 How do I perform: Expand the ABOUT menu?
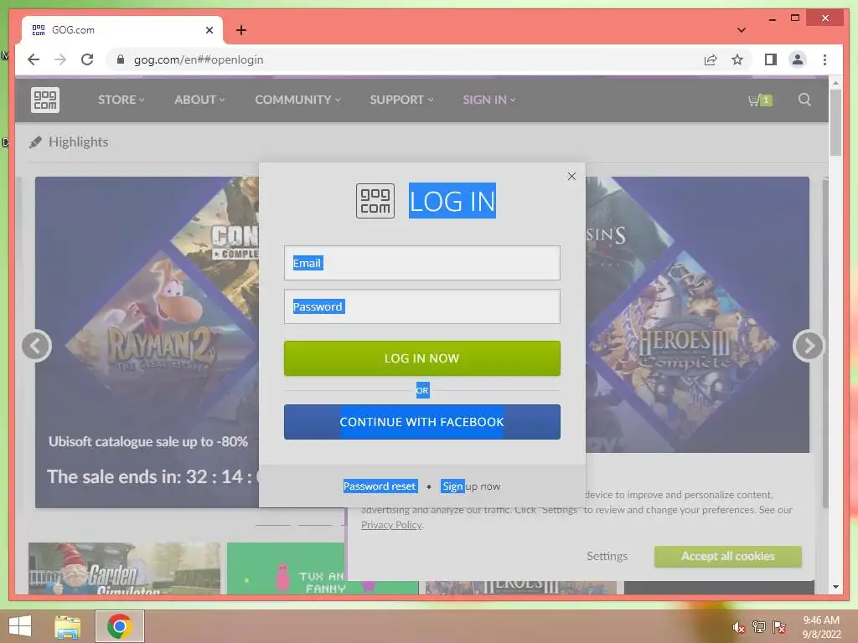[x=199, y=100]
